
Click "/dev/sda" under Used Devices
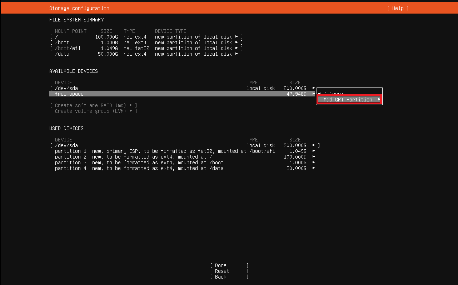tap(66, 145)
